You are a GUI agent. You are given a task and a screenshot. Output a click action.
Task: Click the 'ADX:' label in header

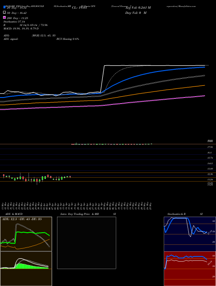point(6,36)
